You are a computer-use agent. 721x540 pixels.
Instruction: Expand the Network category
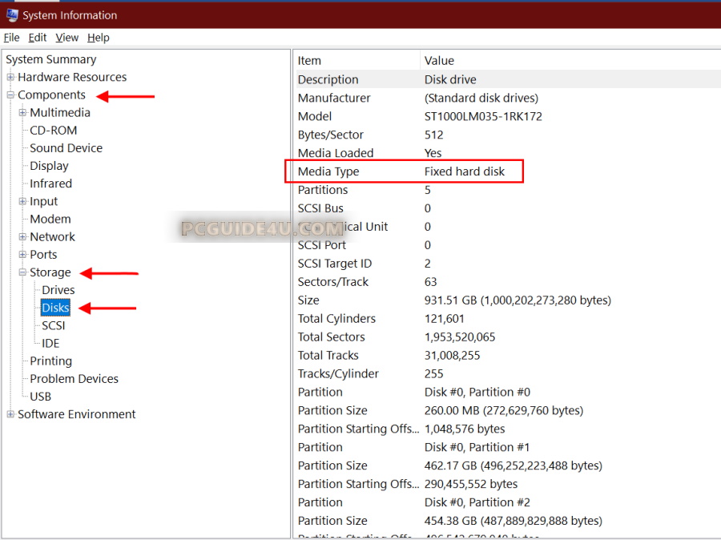point(22,237)
